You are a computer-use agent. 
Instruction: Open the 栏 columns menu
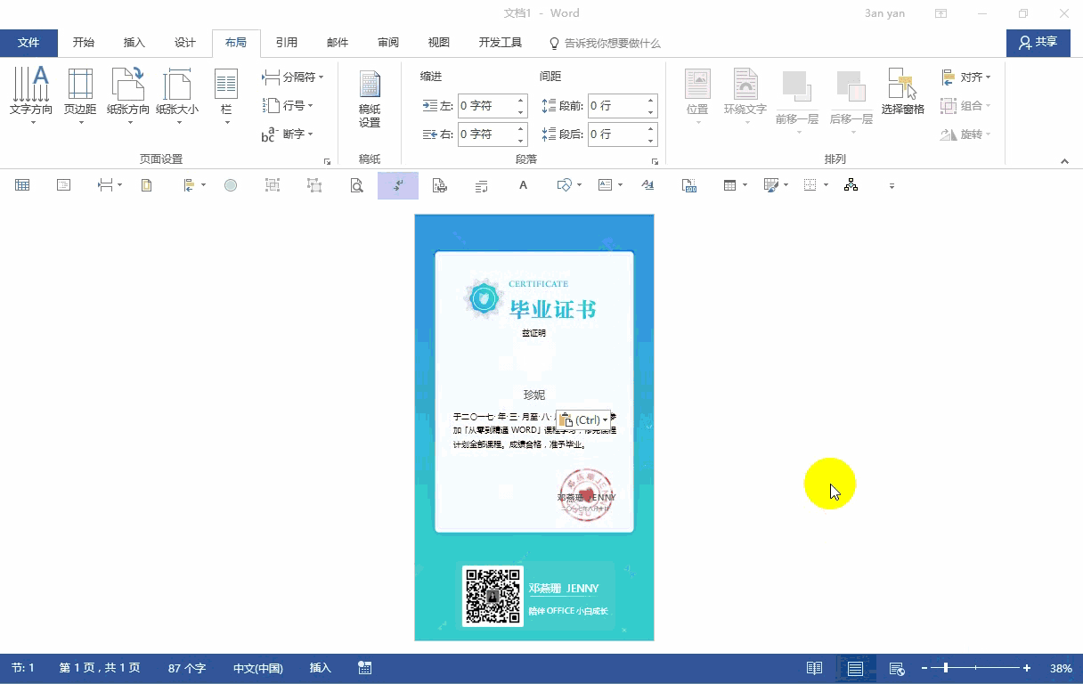point(226,95)
